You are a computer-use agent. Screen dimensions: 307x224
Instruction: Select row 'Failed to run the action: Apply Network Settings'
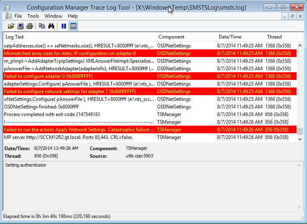click(x=150, y=130)
